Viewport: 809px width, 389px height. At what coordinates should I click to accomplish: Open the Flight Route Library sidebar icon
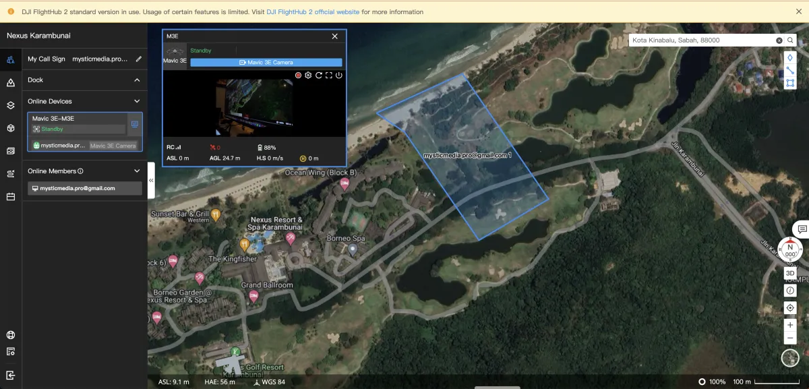click(10, 174)
